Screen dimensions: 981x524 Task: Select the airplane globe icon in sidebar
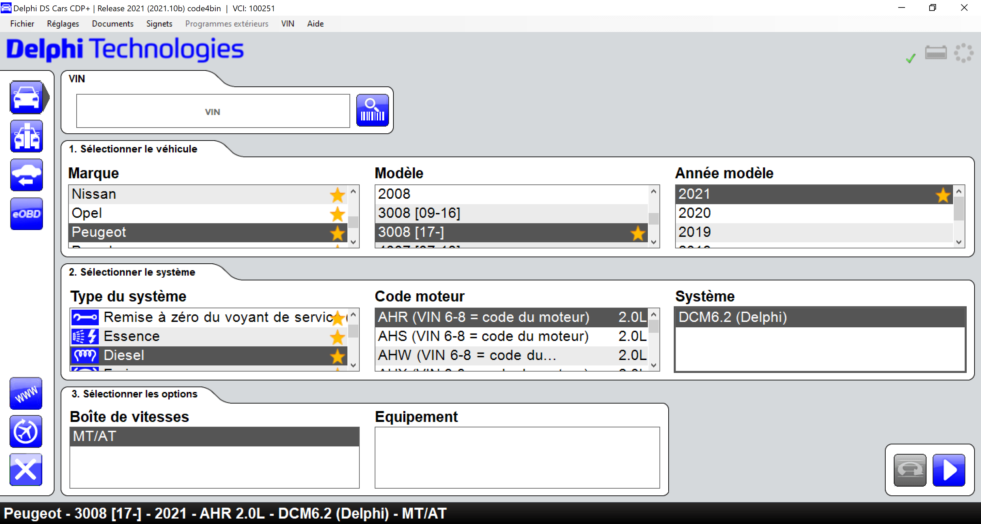coord(26,431)
